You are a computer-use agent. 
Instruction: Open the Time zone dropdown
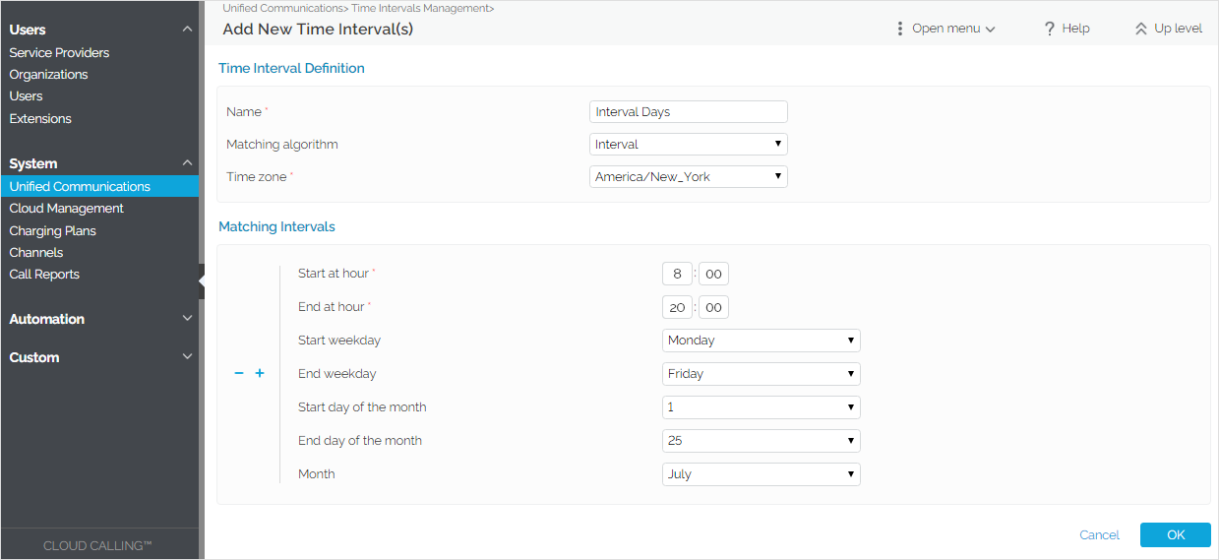click(x=689, y=177)
